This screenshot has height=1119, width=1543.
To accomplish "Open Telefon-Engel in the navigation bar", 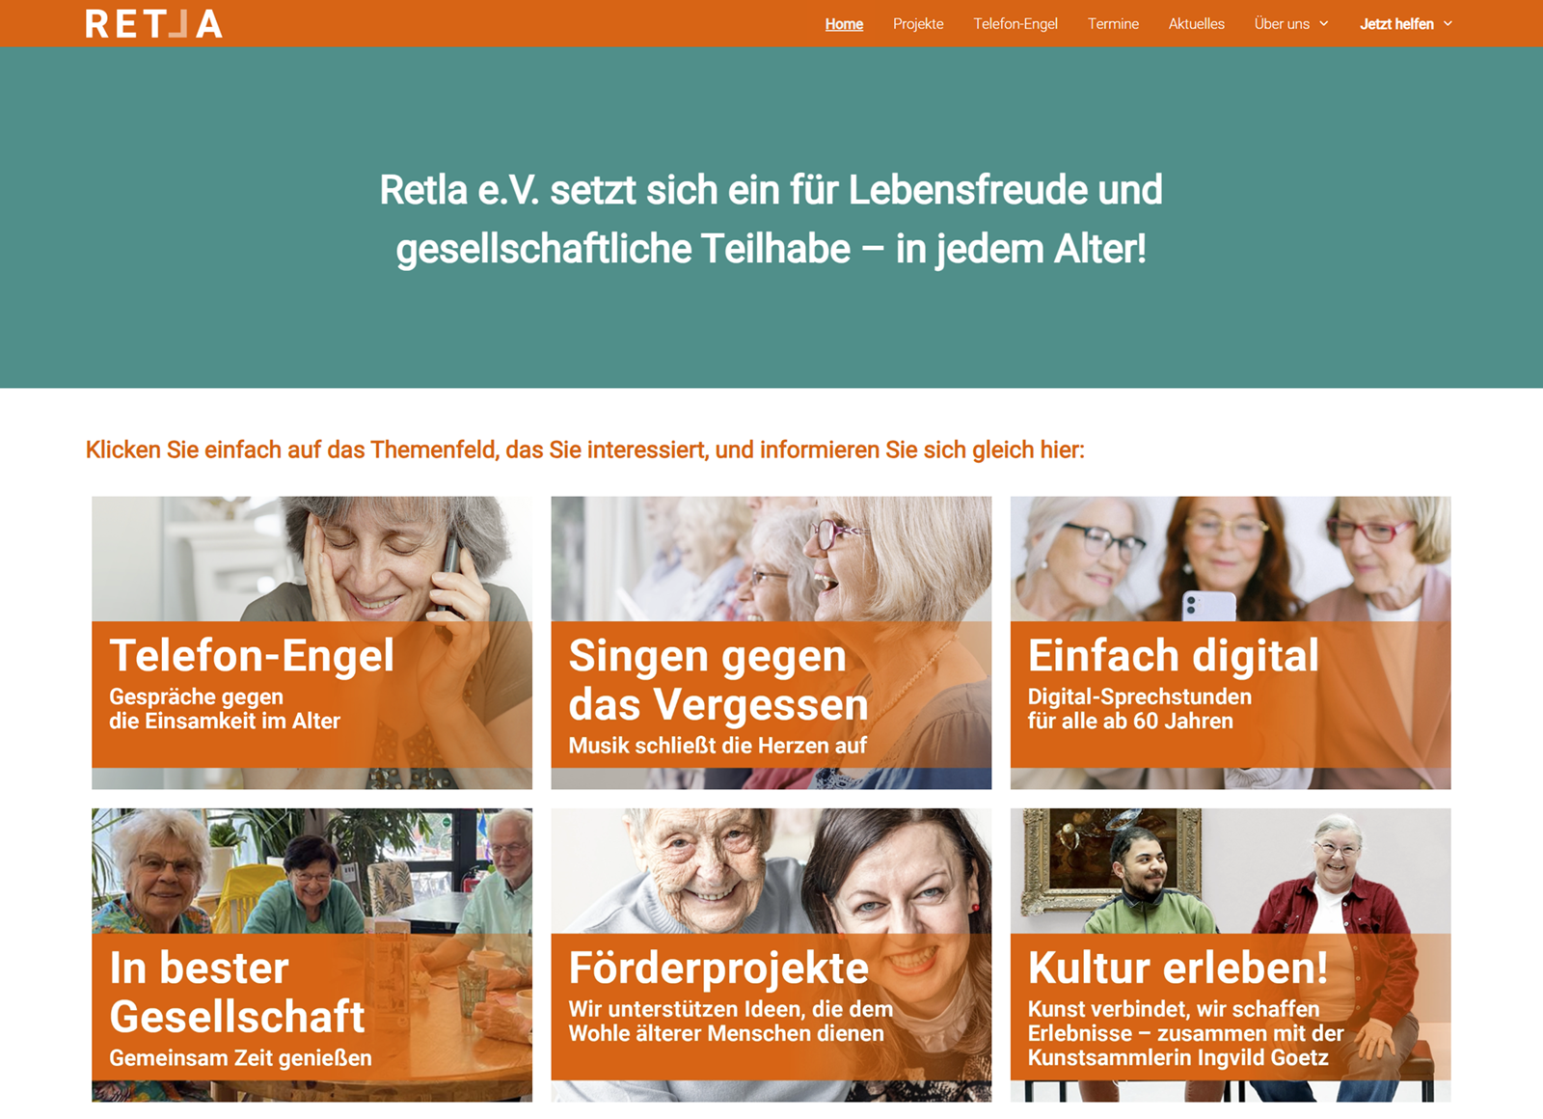I will click(1015, 24).
